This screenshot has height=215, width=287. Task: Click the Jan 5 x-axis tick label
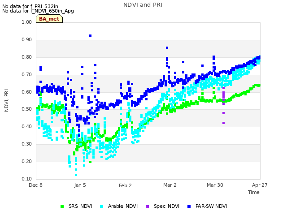pos(80,185)
